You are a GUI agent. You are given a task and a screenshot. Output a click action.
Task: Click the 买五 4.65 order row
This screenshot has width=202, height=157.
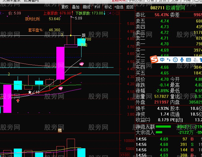(169, 73)
